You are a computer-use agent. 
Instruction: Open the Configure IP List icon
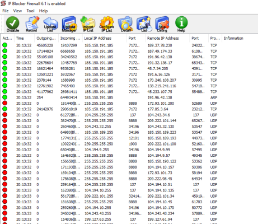point(107,24)
